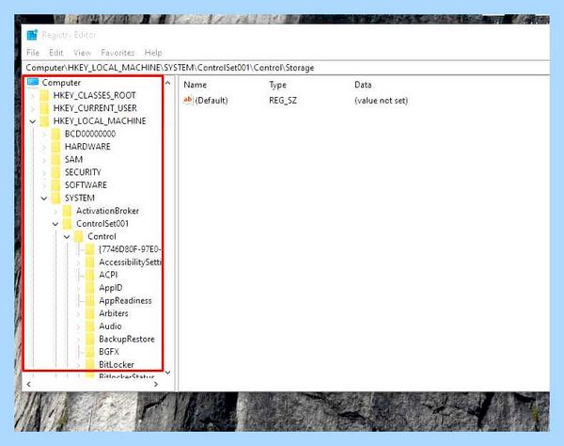Expand the HARDWARE key

pyautogui.click(x=44, y=147)
